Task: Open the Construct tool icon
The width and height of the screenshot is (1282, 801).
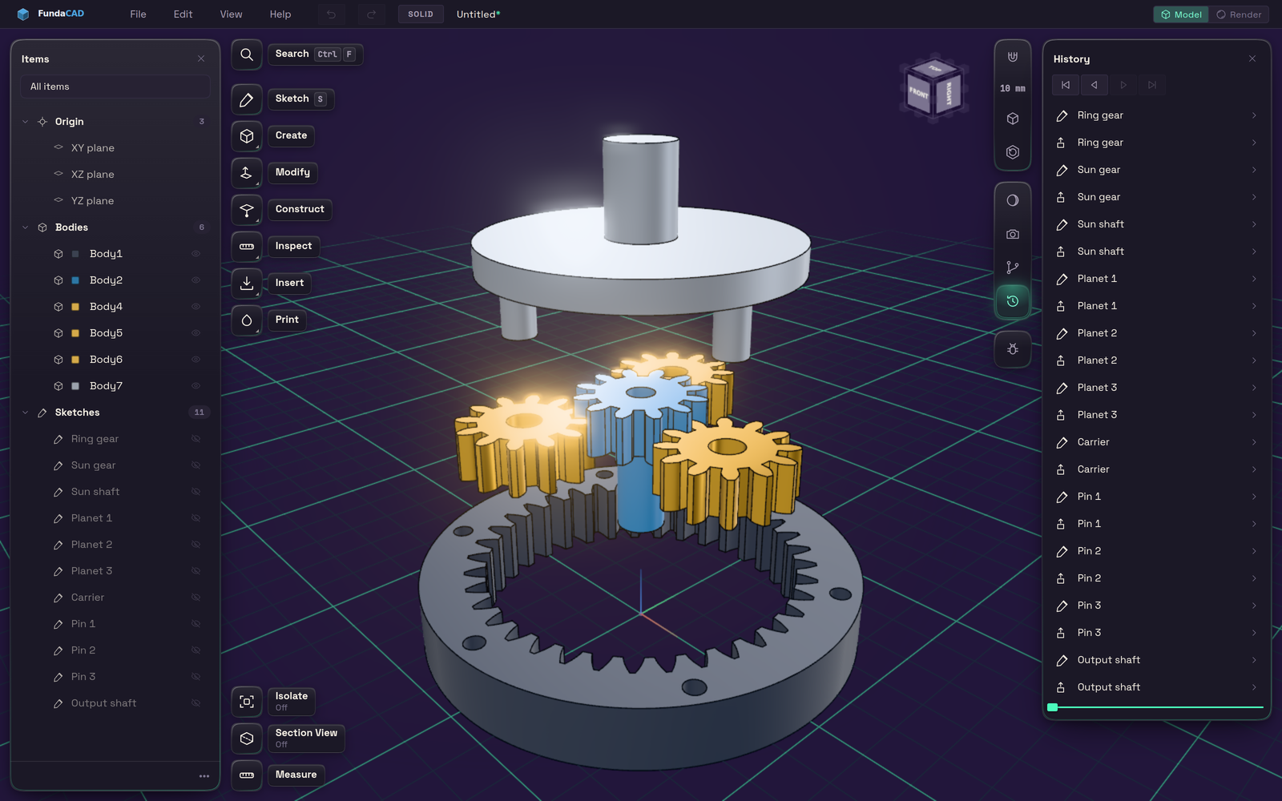Action: 247,210
